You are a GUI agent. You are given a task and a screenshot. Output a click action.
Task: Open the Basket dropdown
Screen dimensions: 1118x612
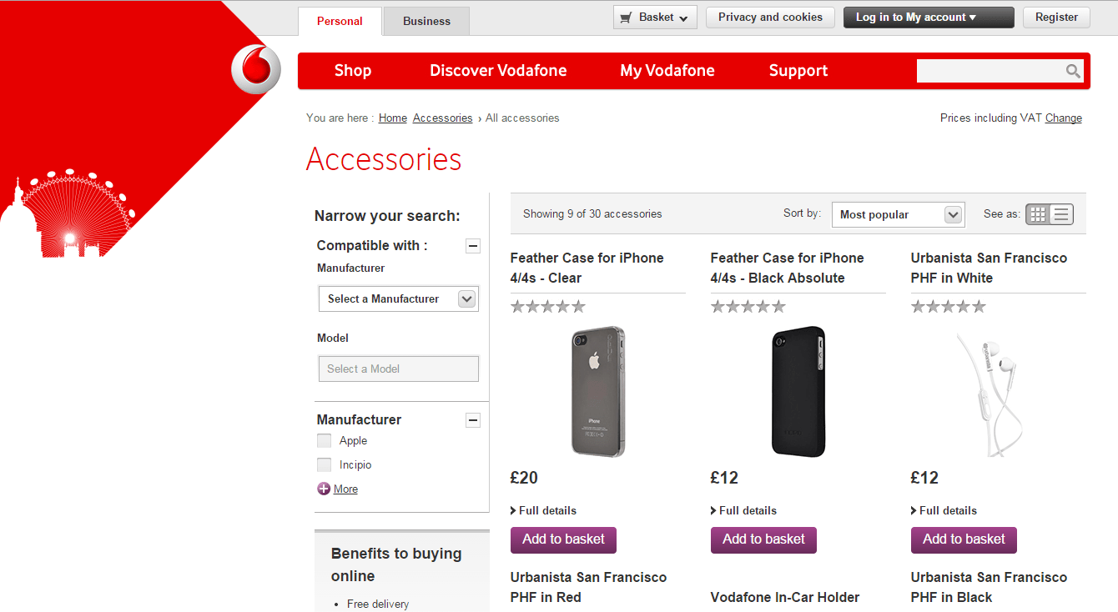point(655,18)
